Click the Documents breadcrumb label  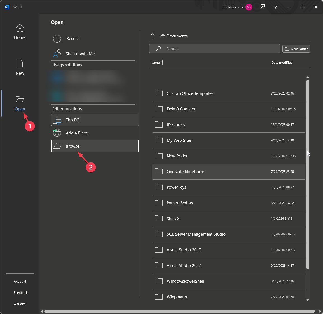coord(177,36)
